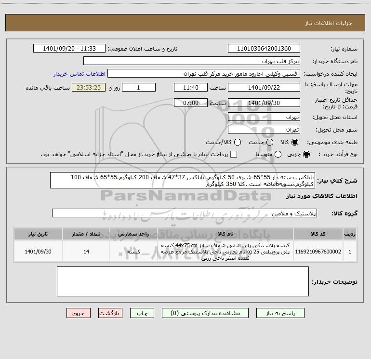Click the نام دستگاه خریدار field
371x359 pixels.
click(x=192, y=61)
